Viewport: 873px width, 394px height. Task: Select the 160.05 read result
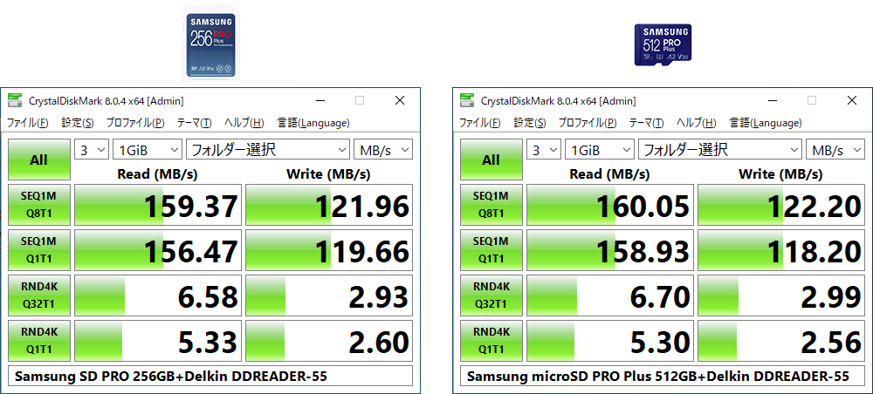click(610, 205)
